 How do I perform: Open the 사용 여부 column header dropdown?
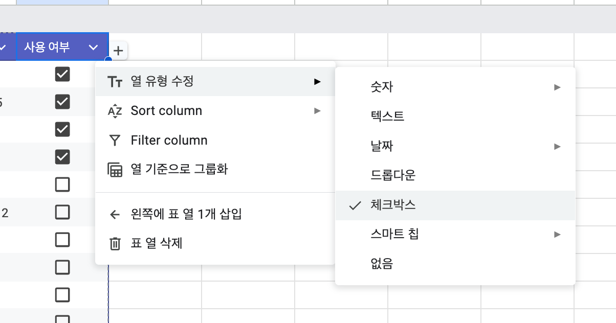tap(93, 48)
